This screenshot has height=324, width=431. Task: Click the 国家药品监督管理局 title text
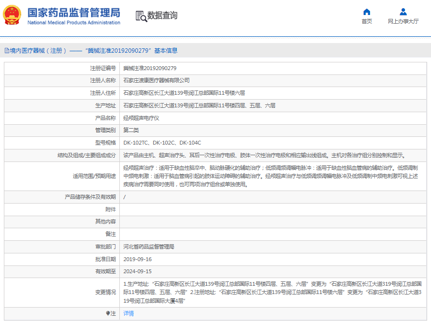[x=73, y=13]
